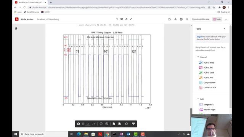
Task: Collapse the Convert section
Action: click(198, 57)
